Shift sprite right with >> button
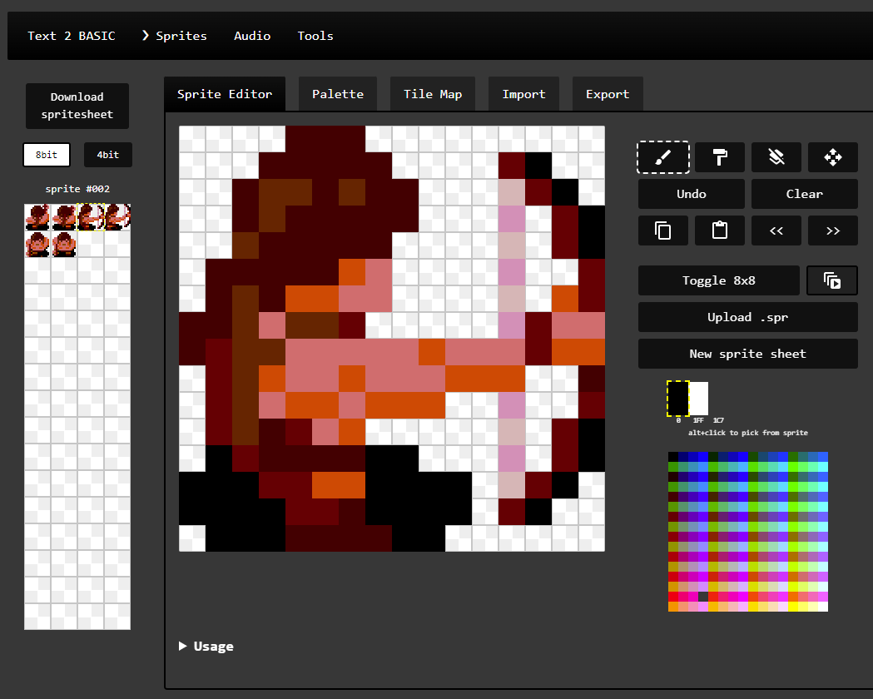The image size is (873, 699). click(832, 231)
